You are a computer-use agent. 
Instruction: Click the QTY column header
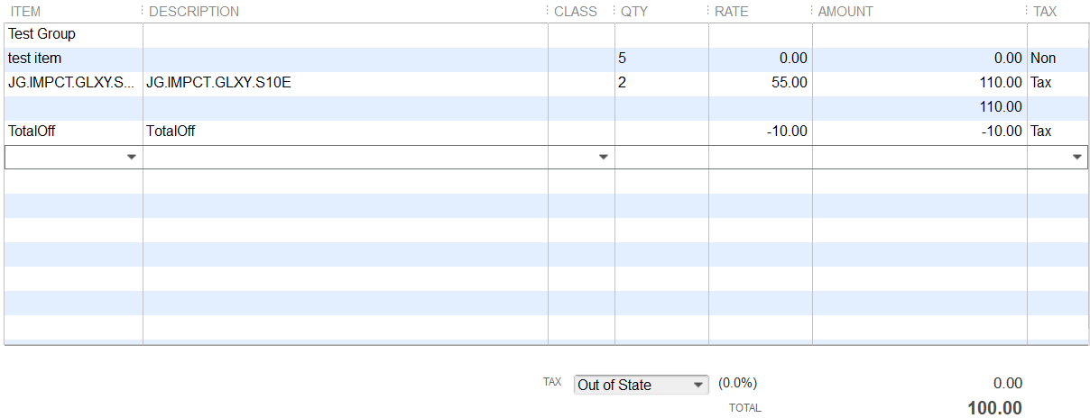pyautogui.click(x=634, y=12)
